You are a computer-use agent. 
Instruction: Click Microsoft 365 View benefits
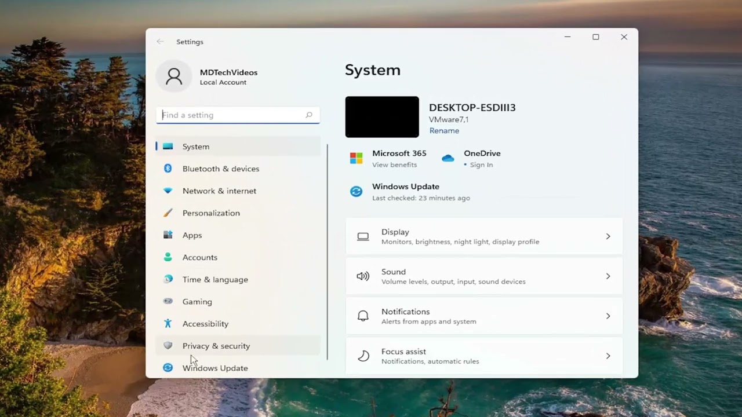click(x=394, y=165)
